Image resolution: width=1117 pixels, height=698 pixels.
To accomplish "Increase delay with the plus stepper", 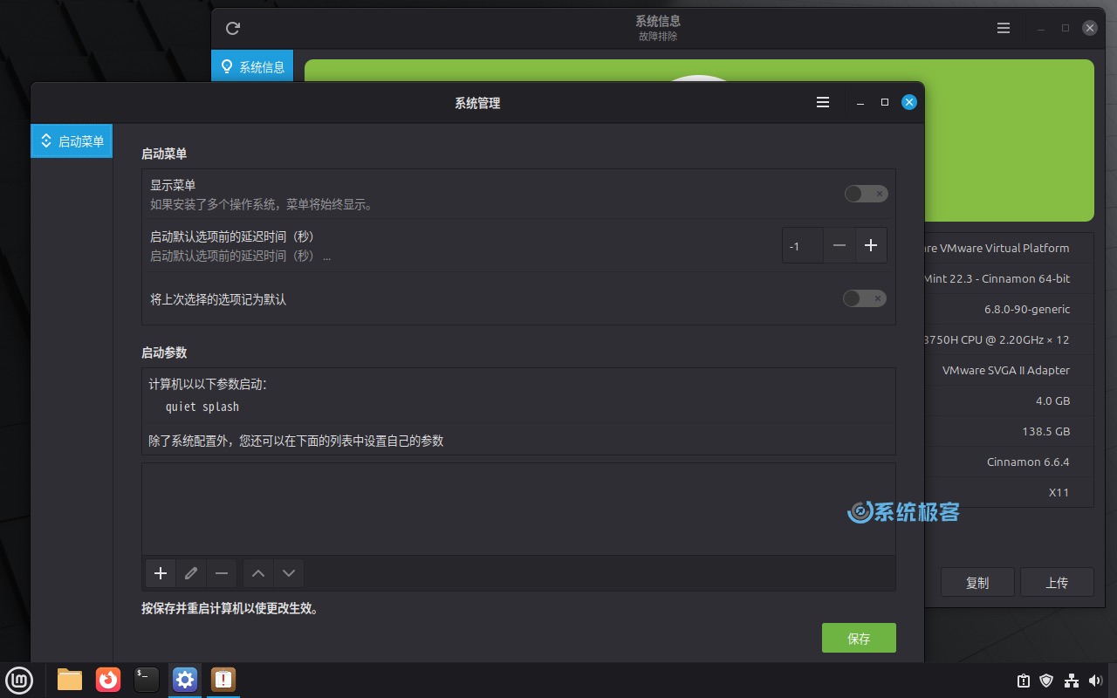I will (871, 245).
